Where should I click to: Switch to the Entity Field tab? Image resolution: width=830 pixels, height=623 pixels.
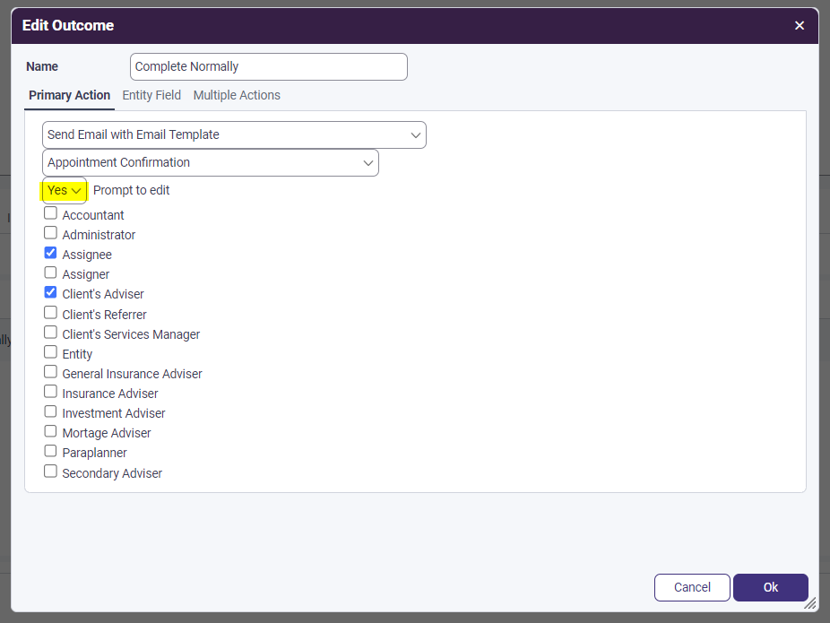point(151,95)
